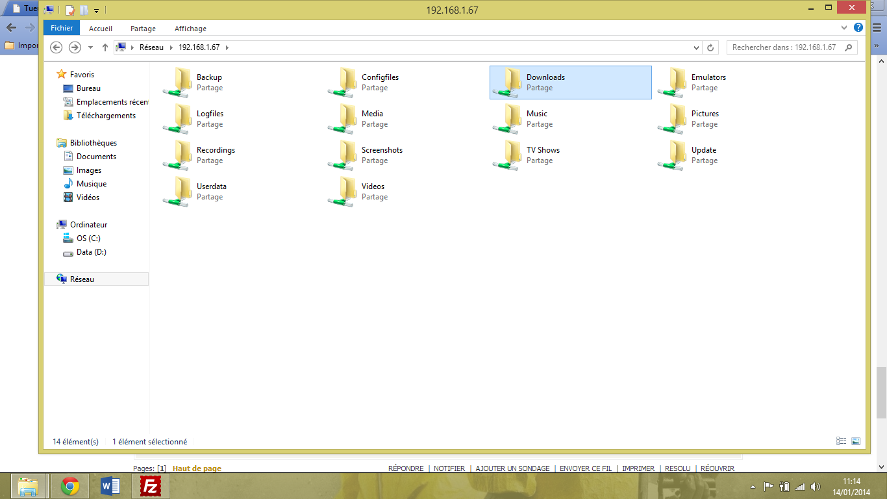Open the address bar history dropdown

[697, 47]
